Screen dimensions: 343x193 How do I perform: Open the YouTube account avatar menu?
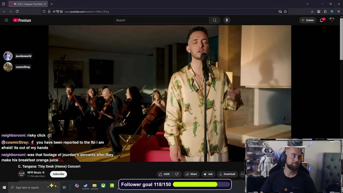click(x=332, y=20)
